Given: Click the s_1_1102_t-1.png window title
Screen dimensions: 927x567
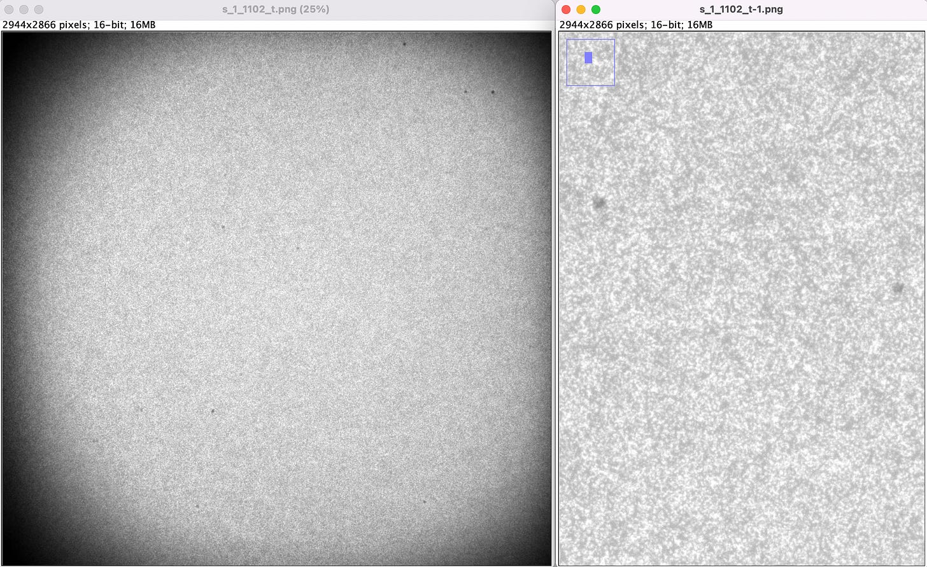Looking at the screenshot, I should pos(741,10).
